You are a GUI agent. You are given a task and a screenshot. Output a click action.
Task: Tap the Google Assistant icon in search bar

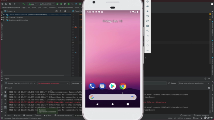(132, 97)
